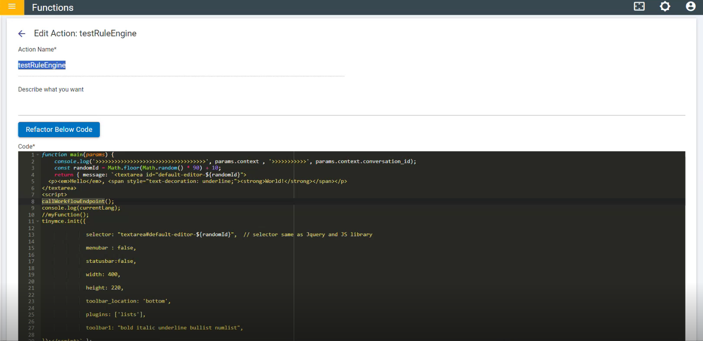
Task: Place cursor on callWorkflowEndpoint() line
Action: 78,201
